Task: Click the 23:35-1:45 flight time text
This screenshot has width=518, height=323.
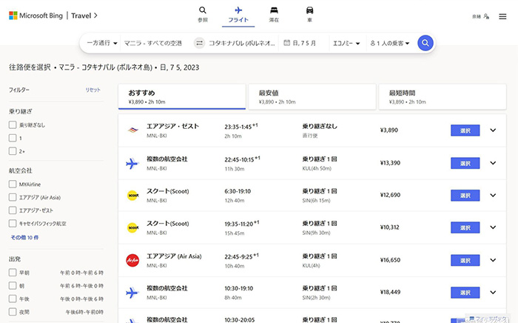Action: [x=241, y=127]
